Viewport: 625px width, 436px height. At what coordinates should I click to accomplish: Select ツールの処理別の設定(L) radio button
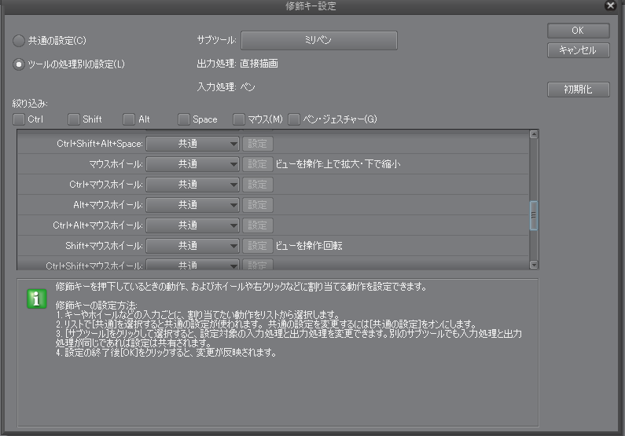(18, 64)
